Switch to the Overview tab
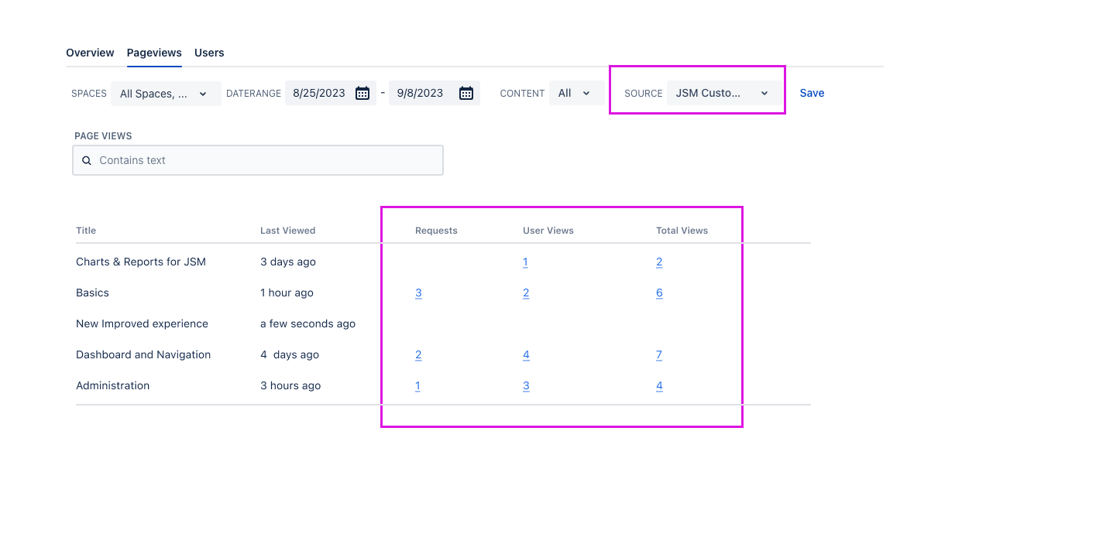This screenshot has height=551, width=1120. pos(90,53)
